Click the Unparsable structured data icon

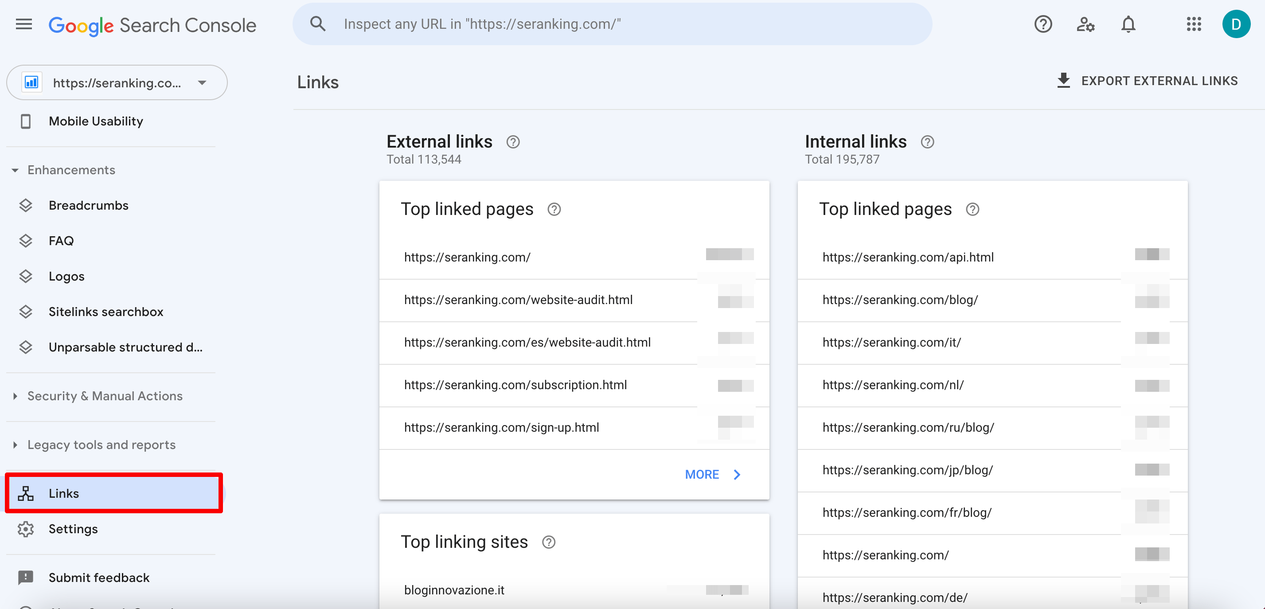pos(26,347)
